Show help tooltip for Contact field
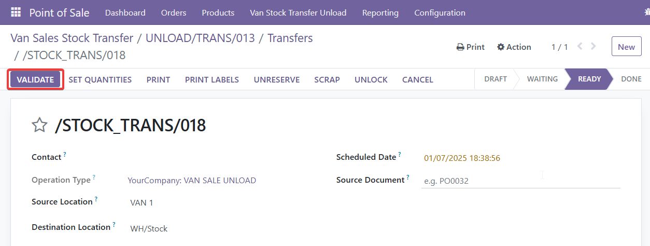 point(65,155)
